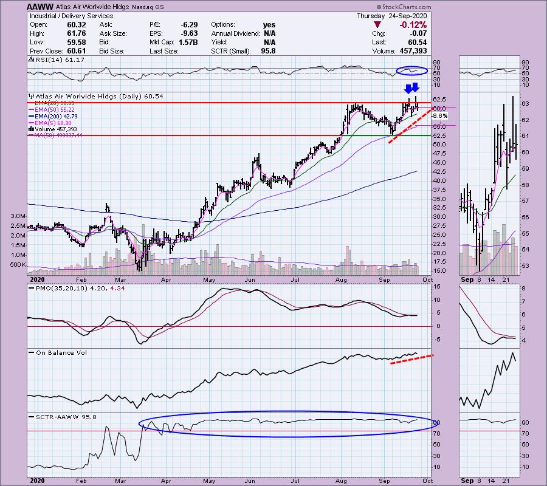Screen dimensions: 547x486
Task: Click the red PMO signal value 4.34
Action: coord(117,289)
